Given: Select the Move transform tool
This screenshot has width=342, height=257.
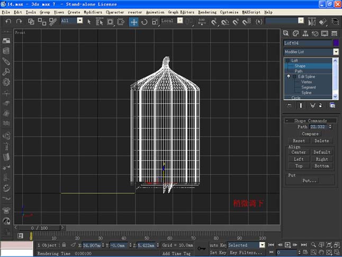Looking at the screenshot, I should 134,22.
